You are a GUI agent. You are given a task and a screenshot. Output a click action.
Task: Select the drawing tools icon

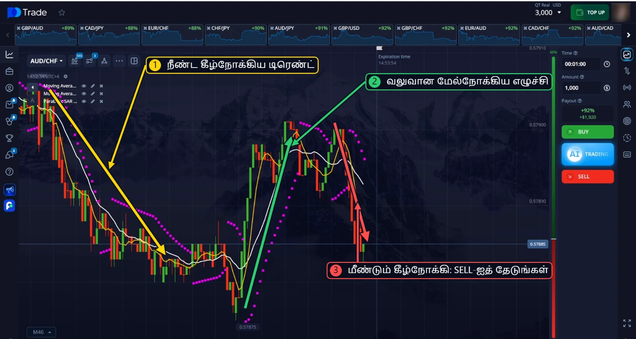click(104, 61)
